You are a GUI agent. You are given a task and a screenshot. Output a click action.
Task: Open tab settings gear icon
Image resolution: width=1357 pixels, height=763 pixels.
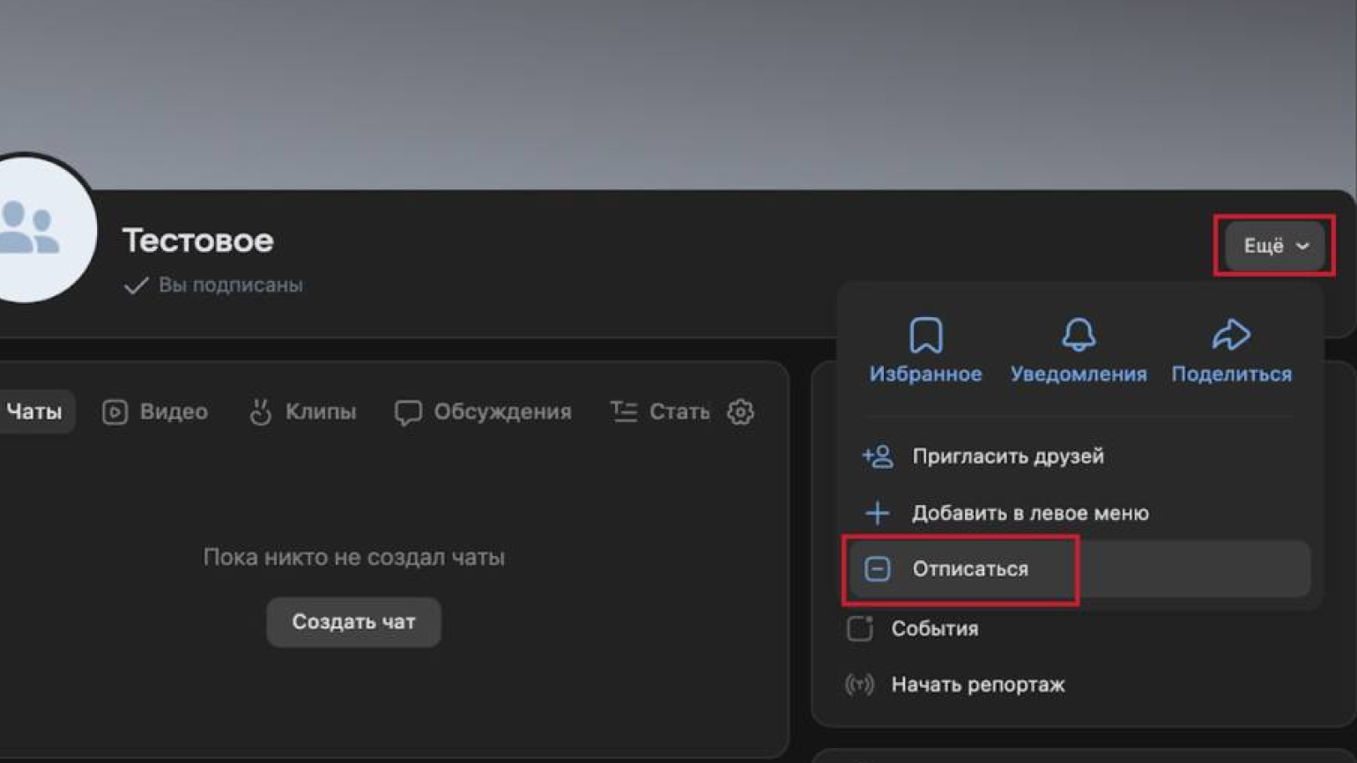740,411
